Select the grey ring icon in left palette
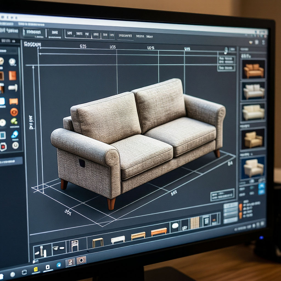281x281 pixels. pyautogui.click(x=15, y=145)
